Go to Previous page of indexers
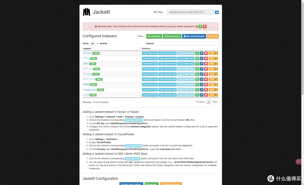Screen dimensions: 304x185 (200, 102)
